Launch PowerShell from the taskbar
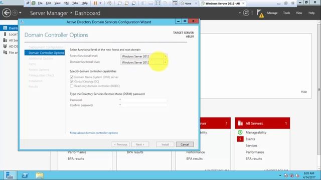321x180 pixels. click(x=25, y=175)
